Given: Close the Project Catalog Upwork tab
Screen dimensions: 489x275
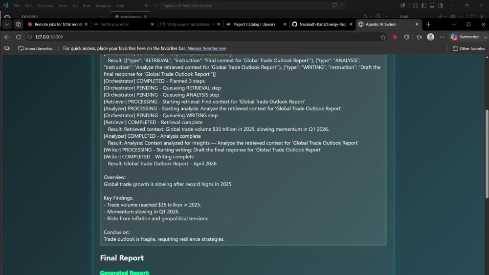Looking at the screenshot, I should [285, 24].
